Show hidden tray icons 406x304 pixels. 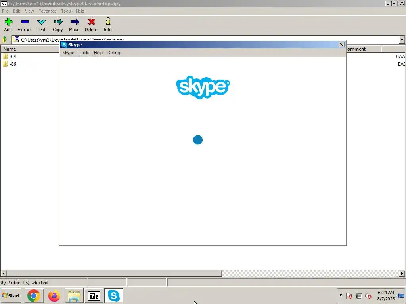(341, 295)
